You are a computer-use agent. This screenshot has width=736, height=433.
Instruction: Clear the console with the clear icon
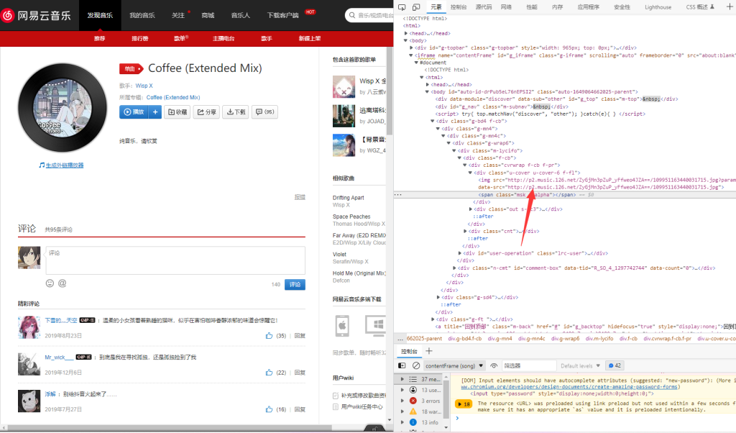coord(416,365)
